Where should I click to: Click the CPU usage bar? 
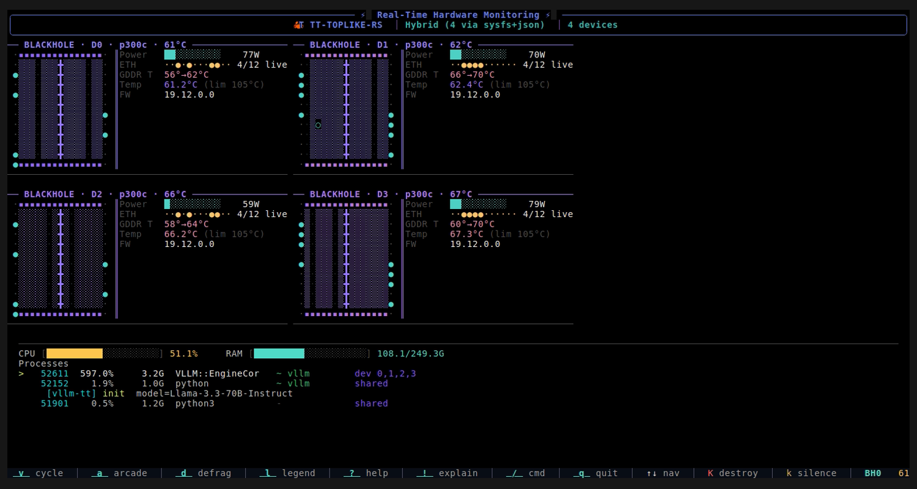click(x=103, y=353)
